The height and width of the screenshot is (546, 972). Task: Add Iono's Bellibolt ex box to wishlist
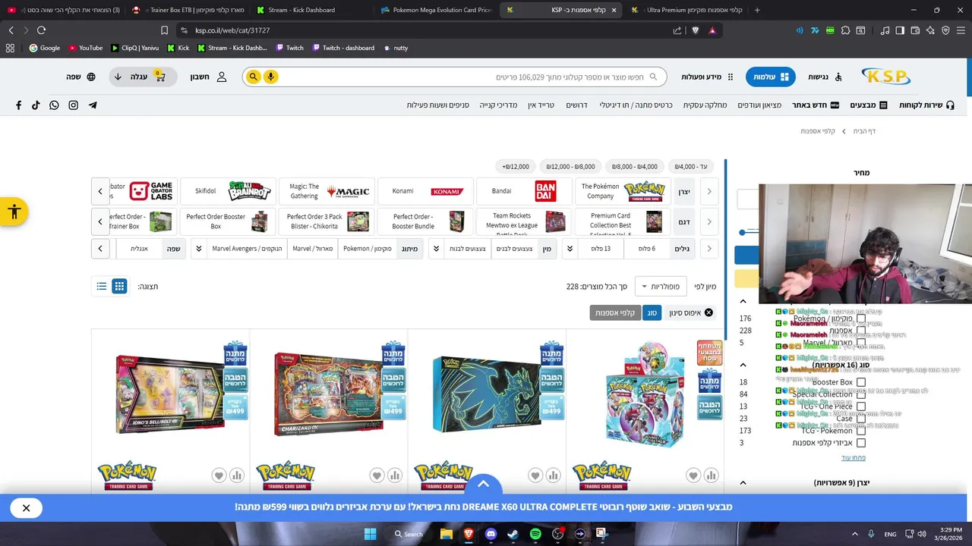219,475
